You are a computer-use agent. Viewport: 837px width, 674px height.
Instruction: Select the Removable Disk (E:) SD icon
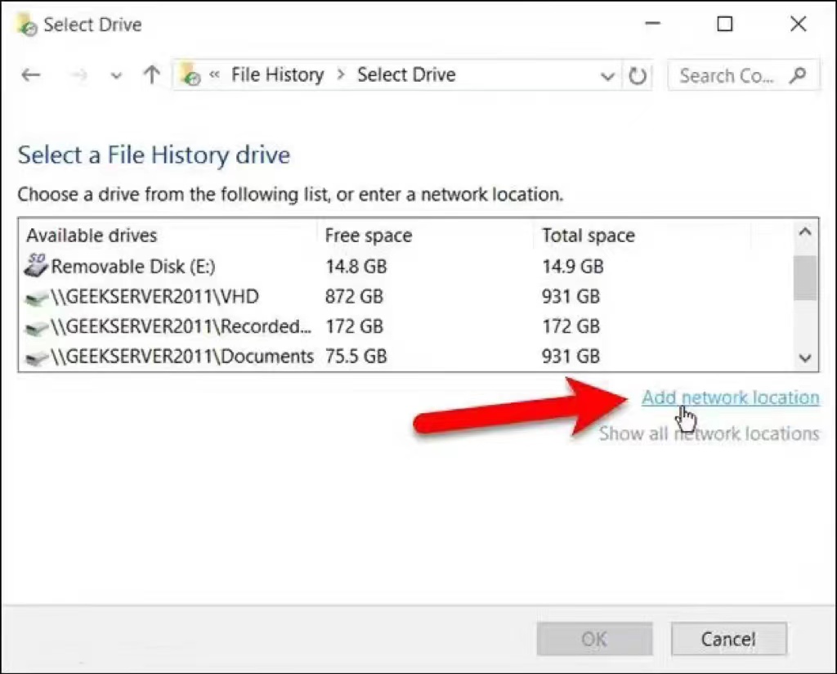point(37,266)
